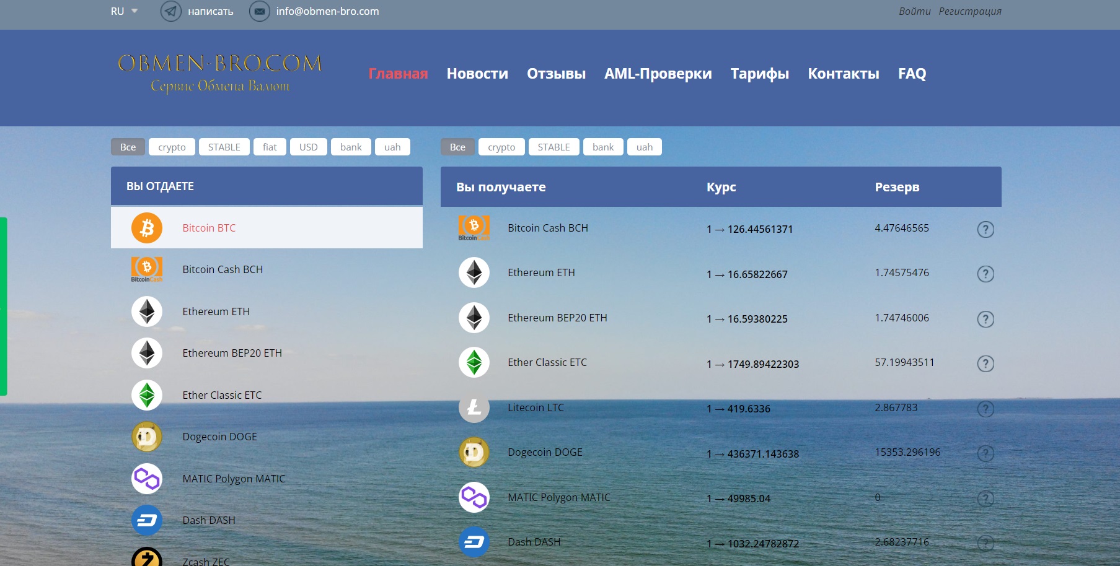Viewport: 1120px width, 566px height.
Task: Select Bitcoin BTC coin icon in give list
Action: pos(147,228)
